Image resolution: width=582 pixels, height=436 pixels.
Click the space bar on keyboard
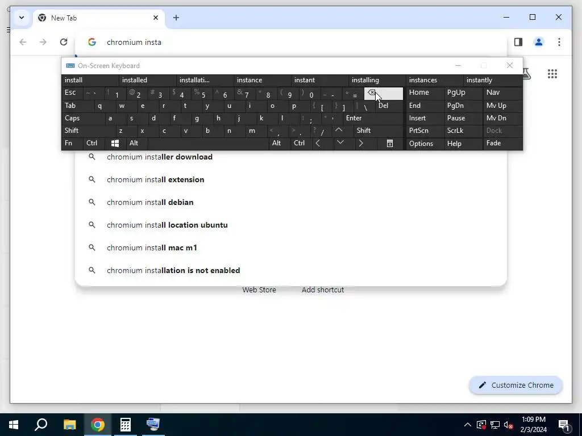tap(208, 143)
